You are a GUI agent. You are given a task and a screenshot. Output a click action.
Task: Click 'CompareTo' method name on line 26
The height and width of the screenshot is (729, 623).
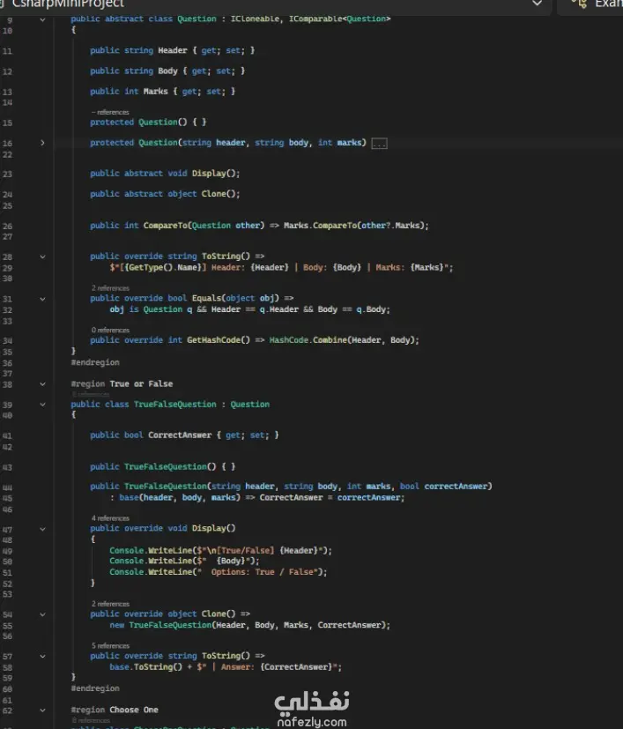165,226
